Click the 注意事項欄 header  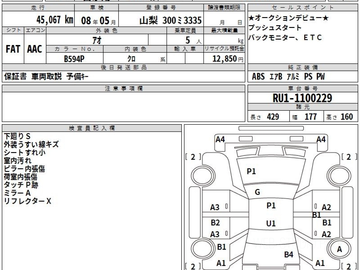[124, 88]
